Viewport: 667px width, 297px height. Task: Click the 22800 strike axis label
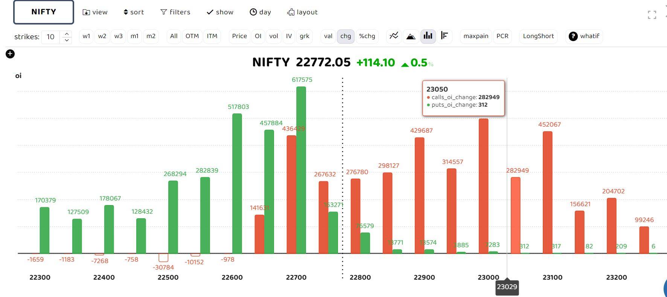pos(360,277)
